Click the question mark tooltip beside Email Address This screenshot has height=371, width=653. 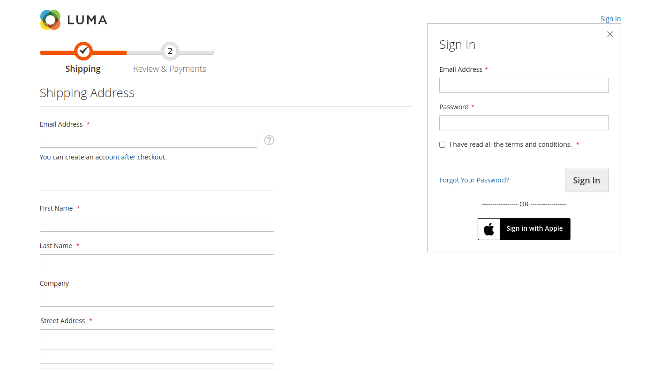[x=269, y=140]
